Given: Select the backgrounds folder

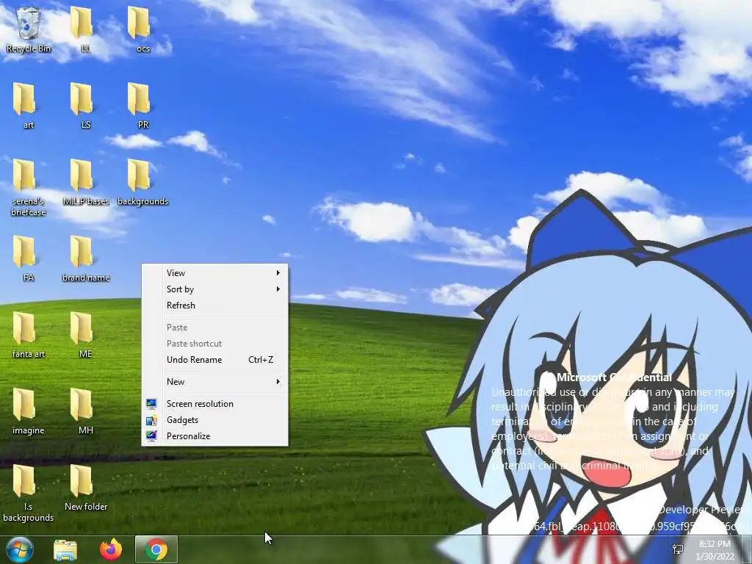Looking at the screenshot, I should coord(143,182).
